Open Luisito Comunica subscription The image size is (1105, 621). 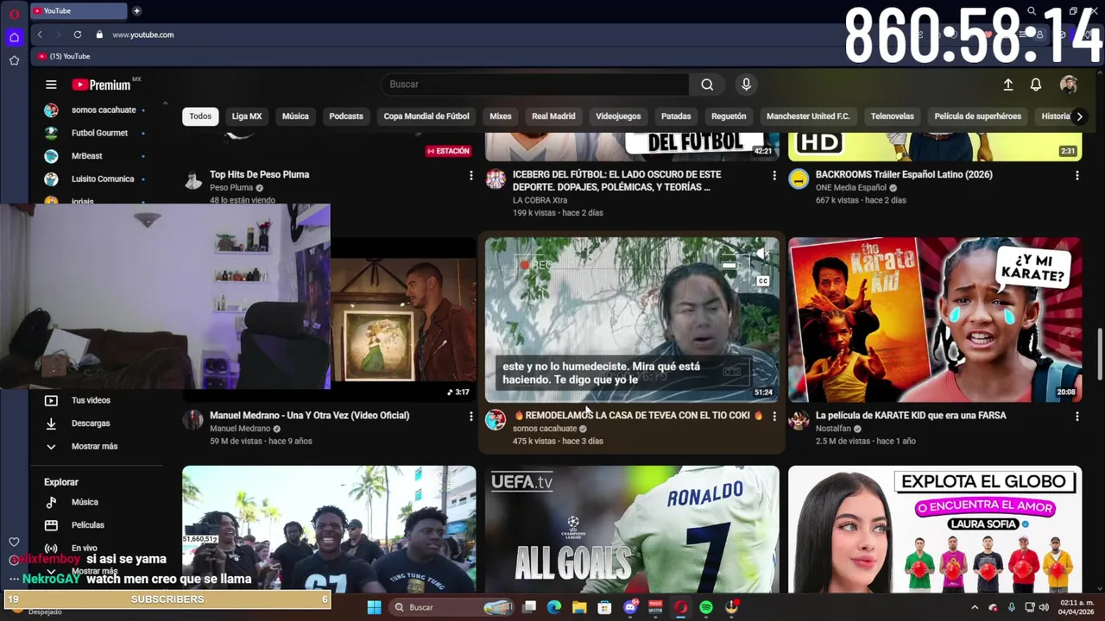pos(102,179)
